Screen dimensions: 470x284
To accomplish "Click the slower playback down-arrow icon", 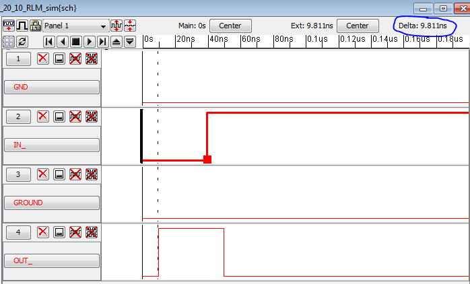I will click(130, 42).
